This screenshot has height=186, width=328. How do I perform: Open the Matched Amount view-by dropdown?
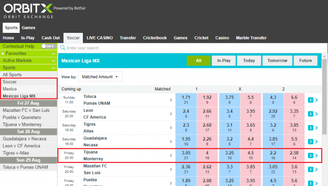coord(100,77)
